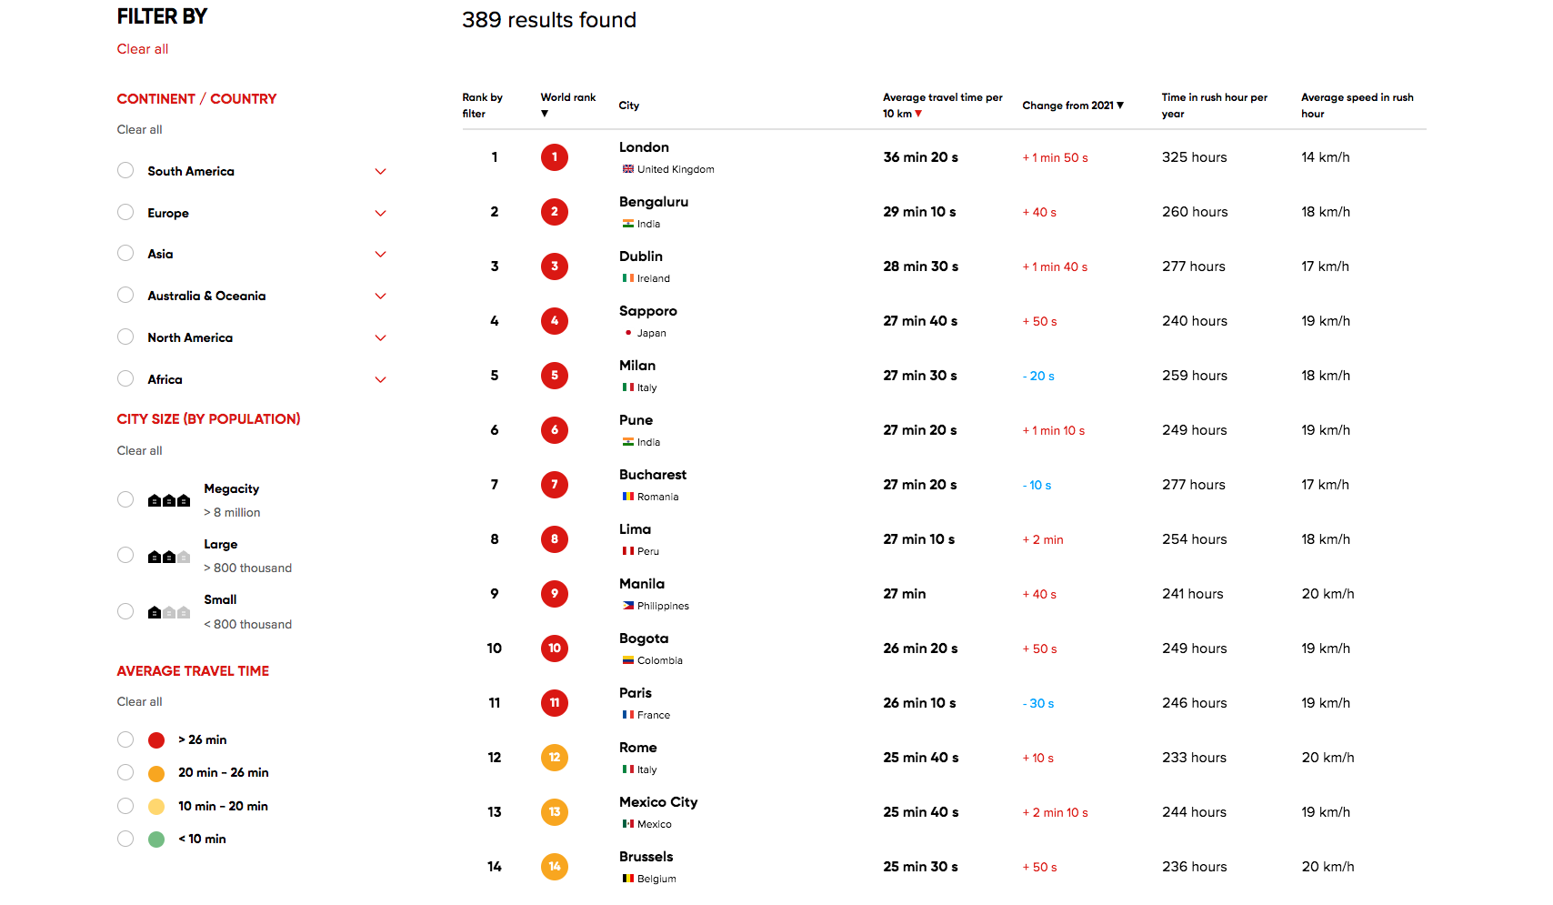Select the Europe continent radio button
The height and width of the screenshot is (905, 1553).
point(125,212)
